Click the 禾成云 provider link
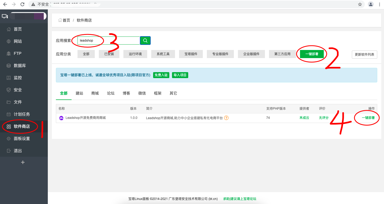 304,118
